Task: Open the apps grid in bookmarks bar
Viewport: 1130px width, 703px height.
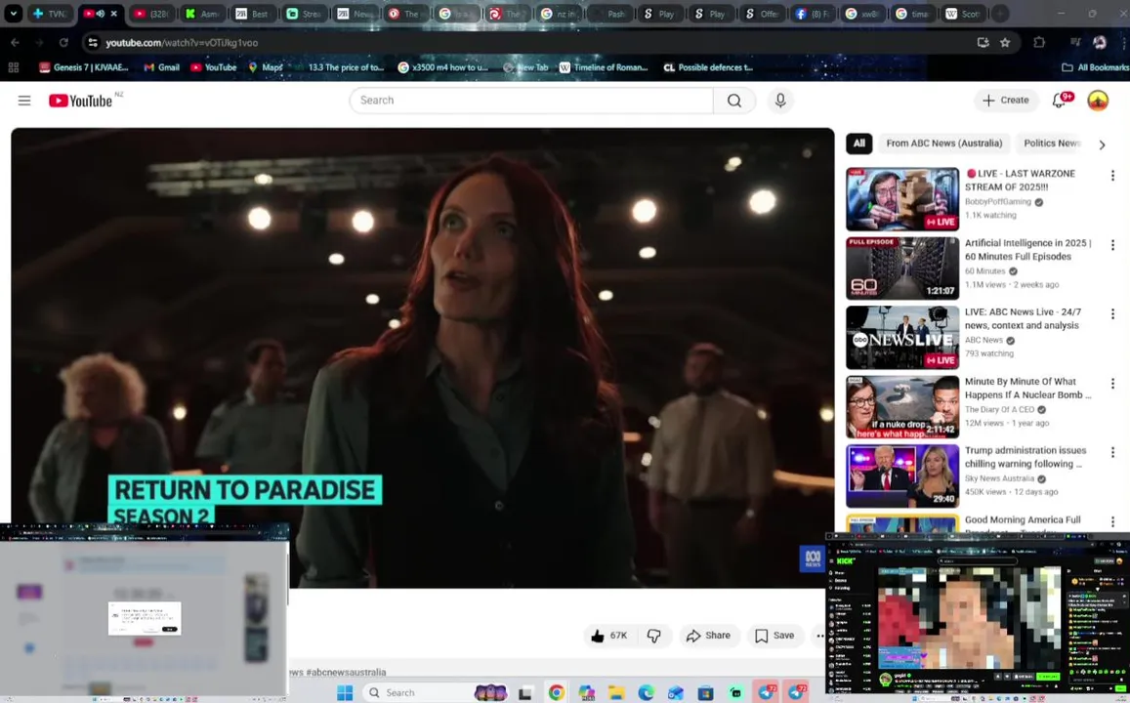Action: coord(13,67)
